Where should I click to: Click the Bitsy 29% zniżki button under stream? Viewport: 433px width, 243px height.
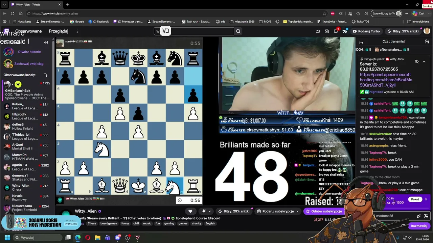(x=234, y=211)
